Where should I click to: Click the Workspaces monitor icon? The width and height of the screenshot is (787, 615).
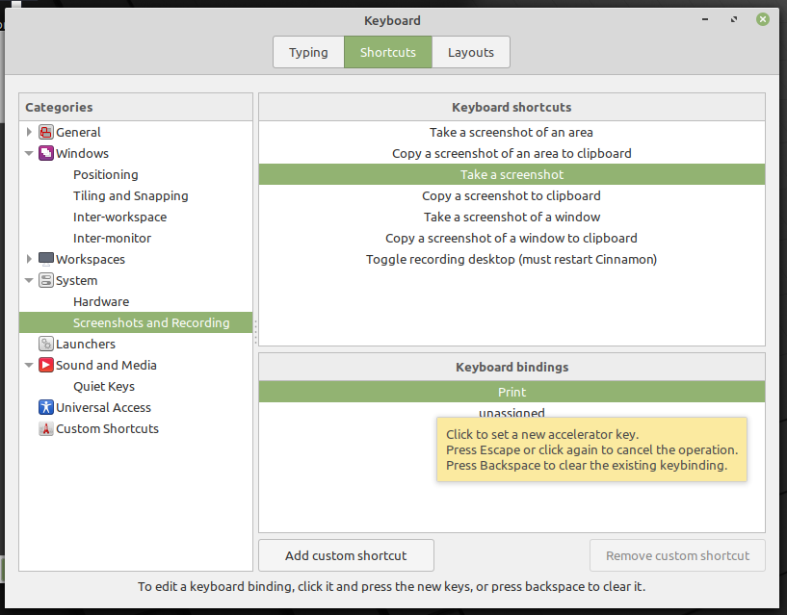tap(46, 260)
